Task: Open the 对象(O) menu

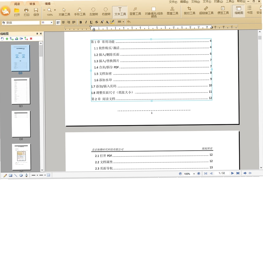Action: pyautogui.click(x=218, y=2)
